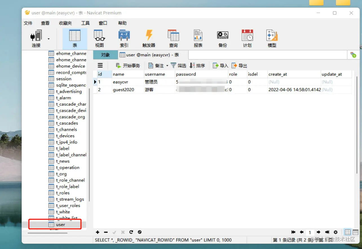The height and width of the screenshot is (249, 362).
Task: Click the page number field
Action: [310, 232]
